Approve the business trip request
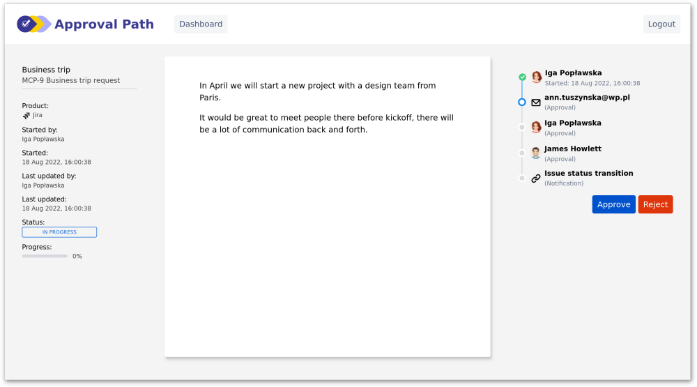 click(613, 204)
